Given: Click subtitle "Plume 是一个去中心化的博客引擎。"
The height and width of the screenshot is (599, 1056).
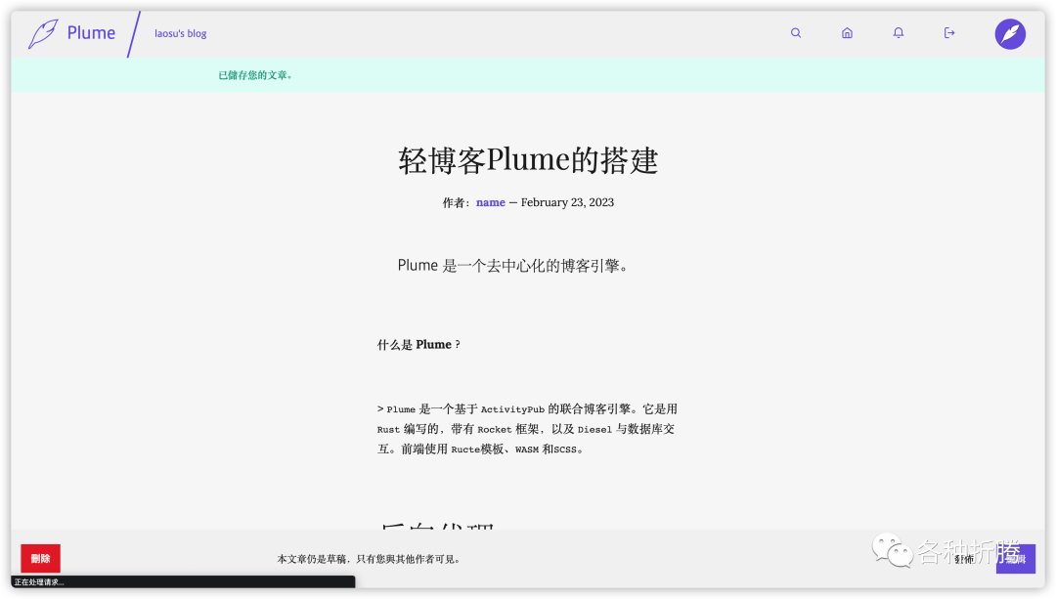Looking at the screenshot, I should 512,266.
